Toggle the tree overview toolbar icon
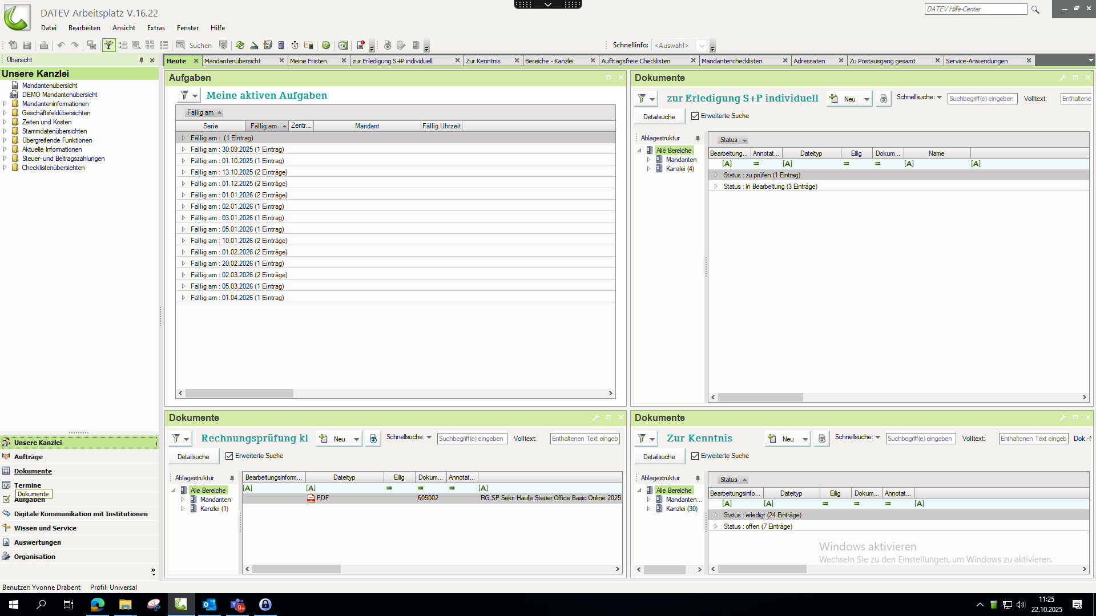Viewport: 1096px width, 616px height. coord(108,45)
